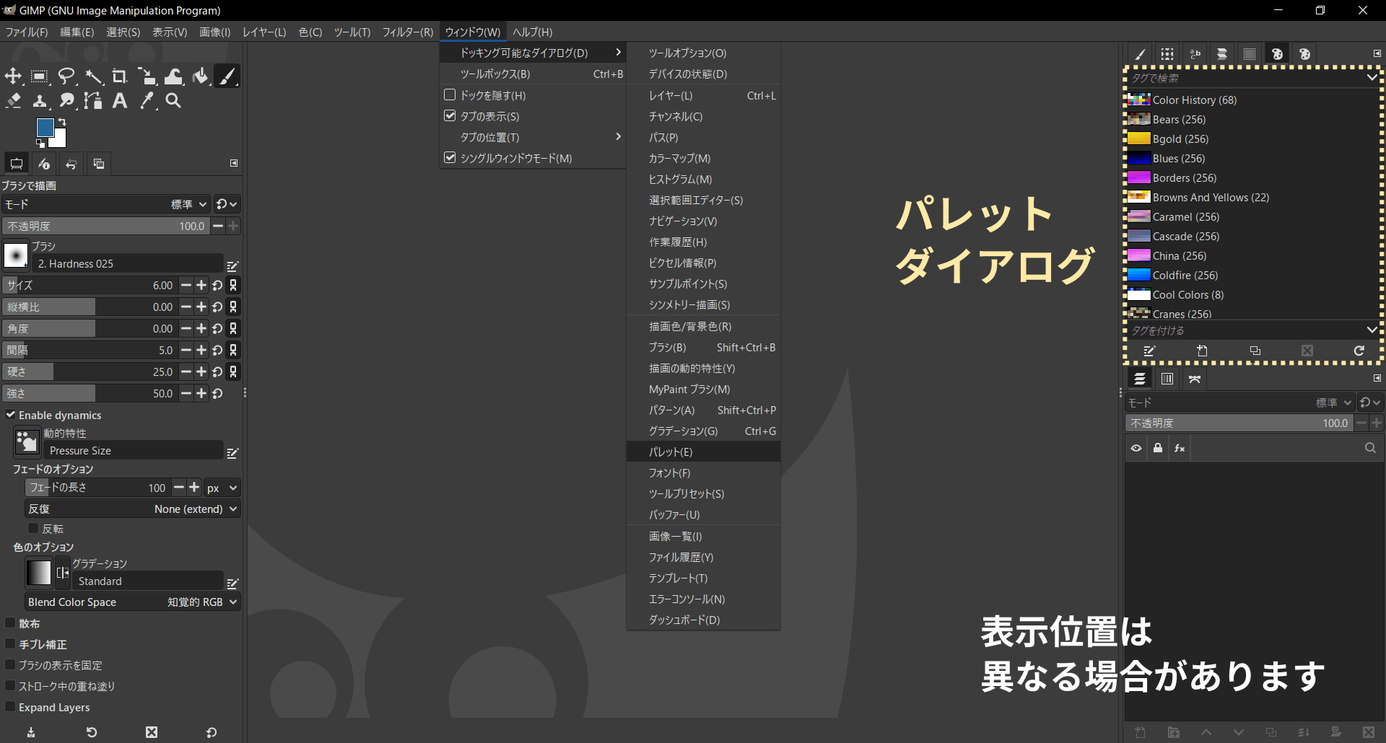Open Blend Color Space 知覚的 RGB dropdown
This screenshot has height=743, width=1386.
[x=133, y=602]
